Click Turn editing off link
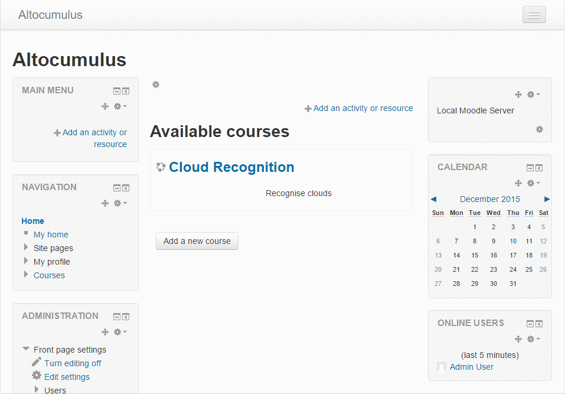This screenshot has width=565, height=394. 73,363
